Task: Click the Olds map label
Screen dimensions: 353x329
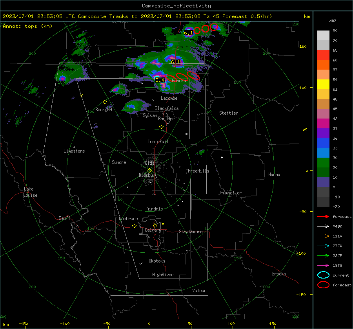Action: pos(149,163)
